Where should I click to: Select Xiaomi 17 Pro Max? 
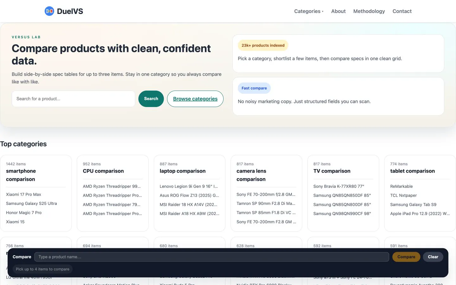(23, 194)
